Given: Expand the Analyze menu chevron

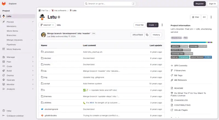Looking at the screenshot, I should click(33, 89).
